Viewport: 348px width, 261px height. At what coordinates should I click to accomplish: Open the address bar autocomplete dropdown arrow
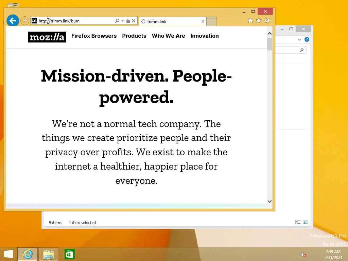(122, 21)
